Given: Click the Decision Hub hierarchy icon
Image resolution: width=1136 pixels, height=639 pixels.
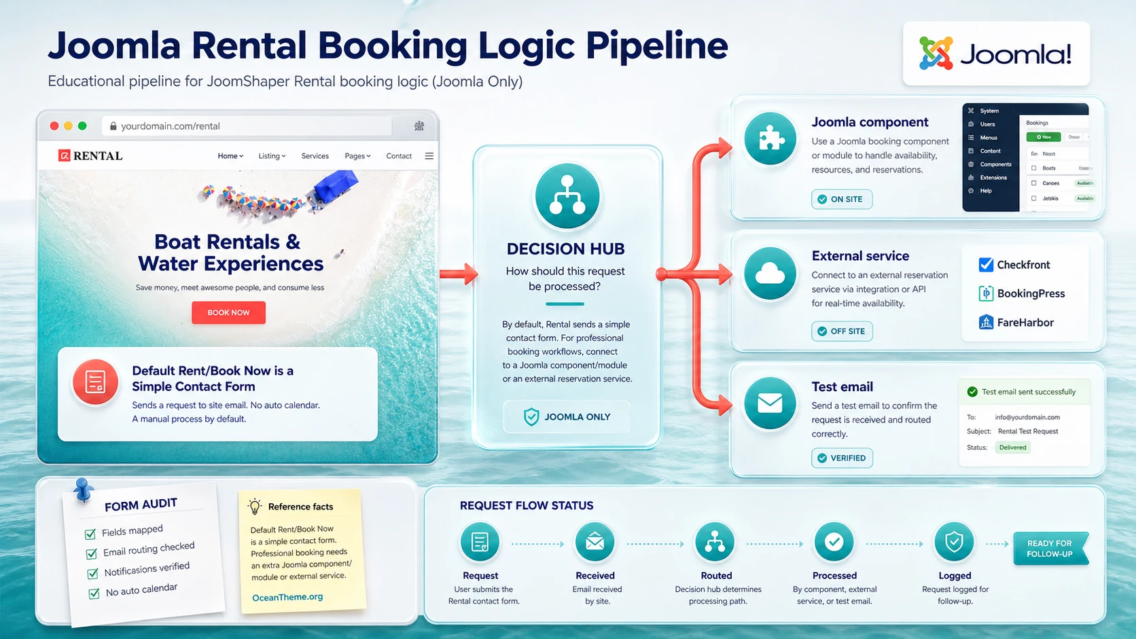Looking at the screenshot, I should pos(567,196).
